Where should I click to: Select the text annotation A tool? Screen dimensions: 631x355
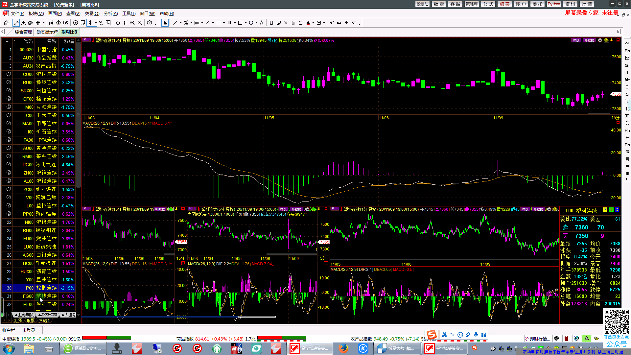pos(262,23)
